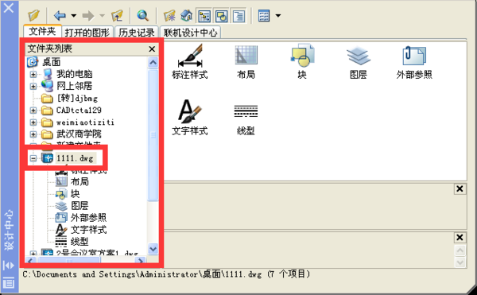Go back with the blue arrow
477x295 pixels.
(60, 15)
